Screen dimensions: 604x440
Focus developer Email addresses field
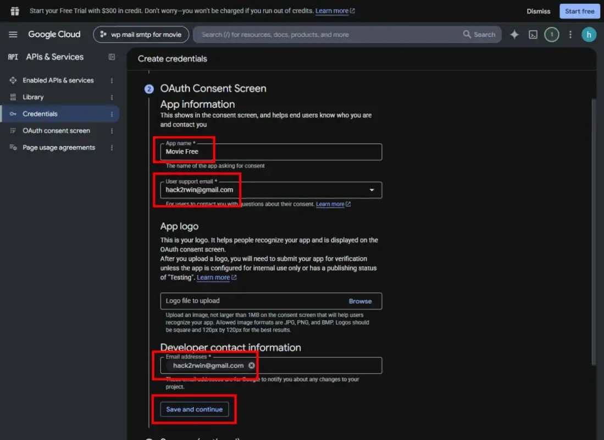271,365
